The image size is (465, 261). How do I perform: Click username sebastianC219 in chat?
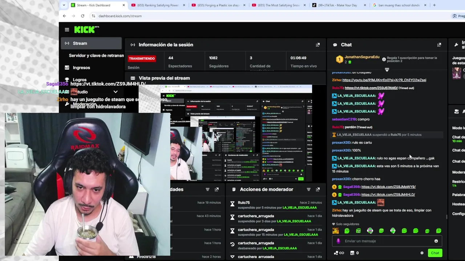coord(344,119)
